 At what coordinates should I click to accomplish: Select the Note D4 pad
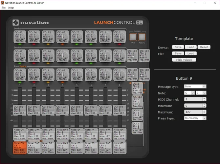click(48, 134)
